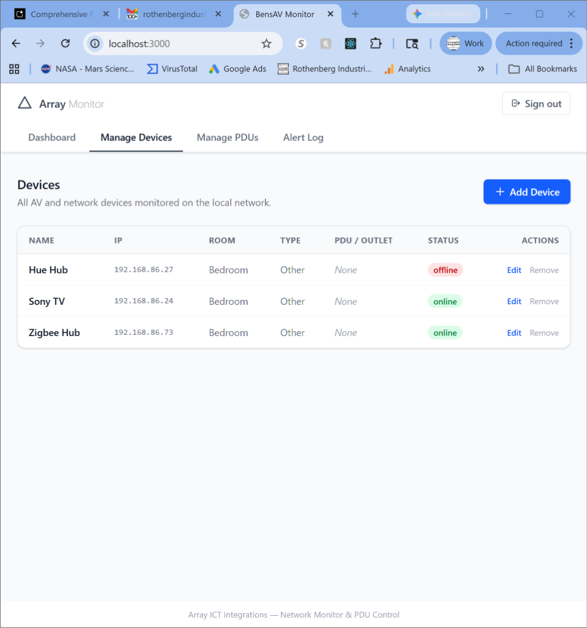The width and height of the screenshot is (587, 628).
Task: Open the All Bookmarks folder
Action: (x=542, y=69)
